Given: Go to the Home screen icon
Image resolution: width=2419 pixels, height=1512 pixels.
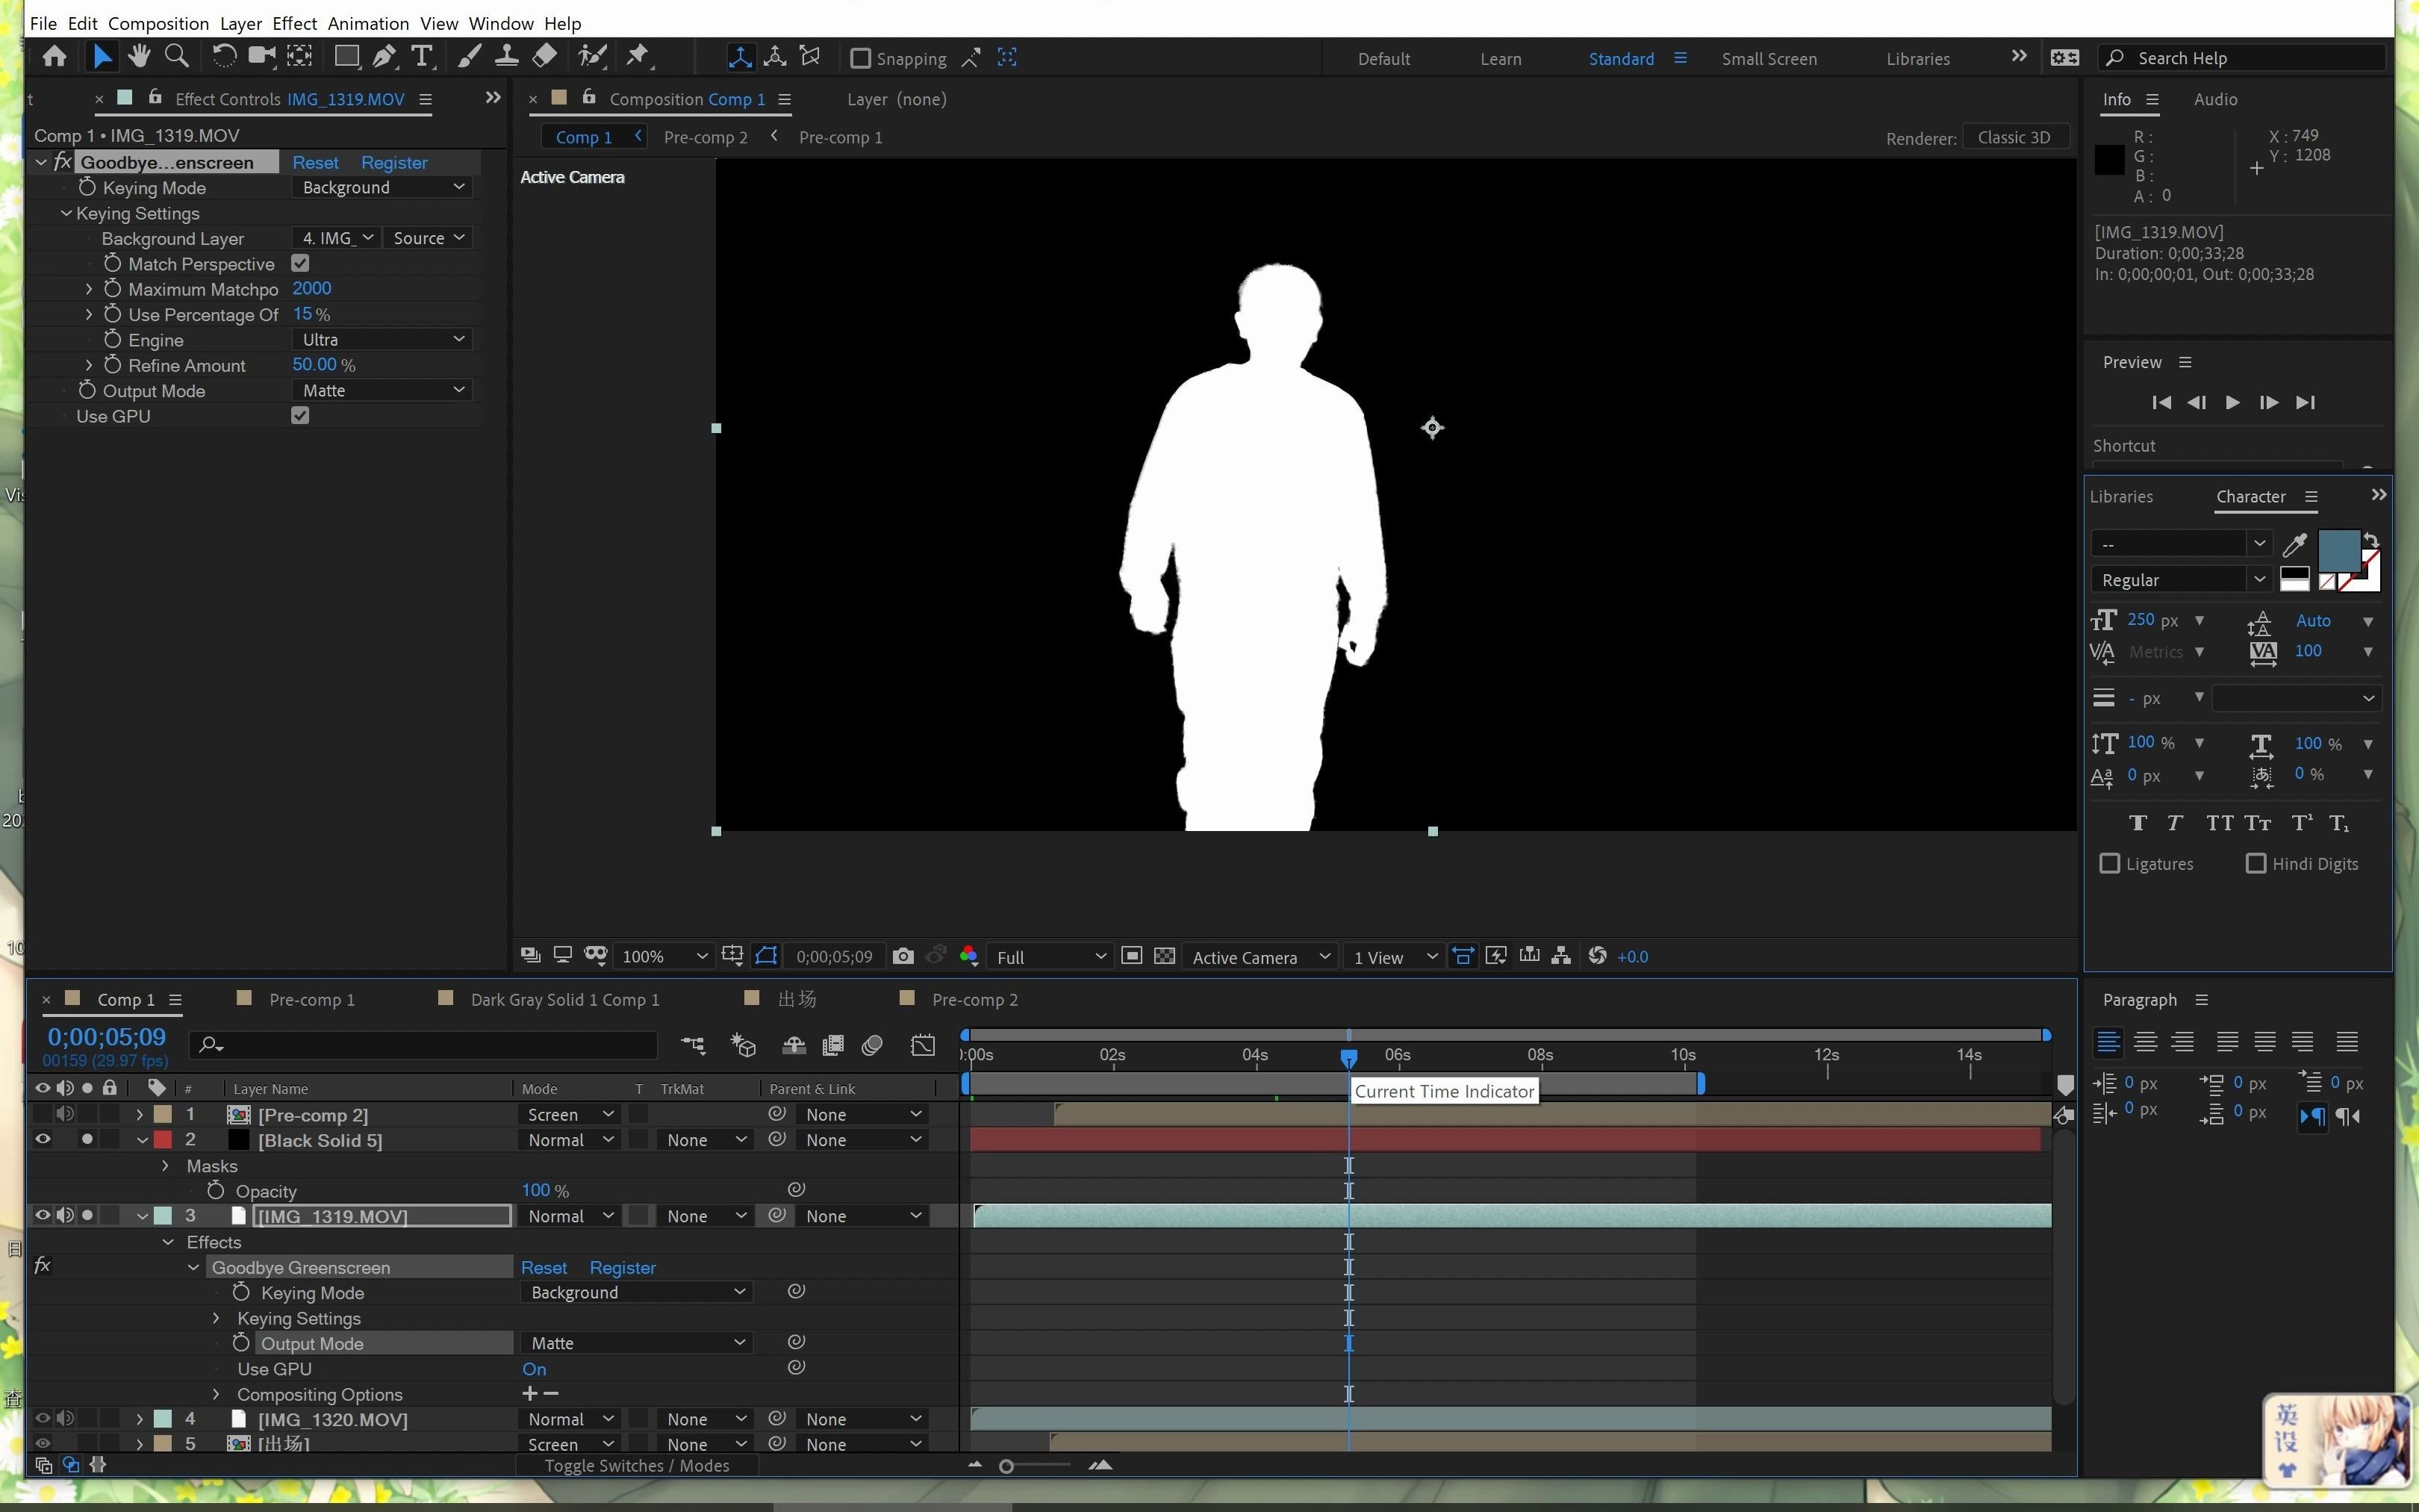Looking at the screenshot, I should [55, 57].
